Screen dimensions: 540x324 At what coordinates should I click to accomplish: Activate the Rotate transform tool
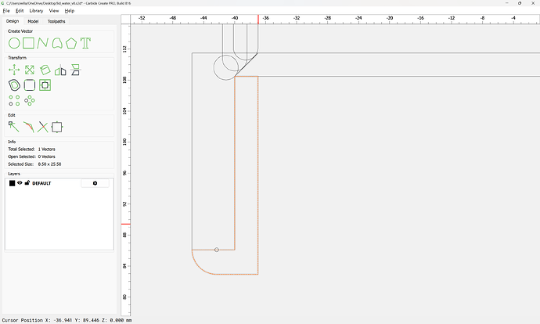point(45,70)
